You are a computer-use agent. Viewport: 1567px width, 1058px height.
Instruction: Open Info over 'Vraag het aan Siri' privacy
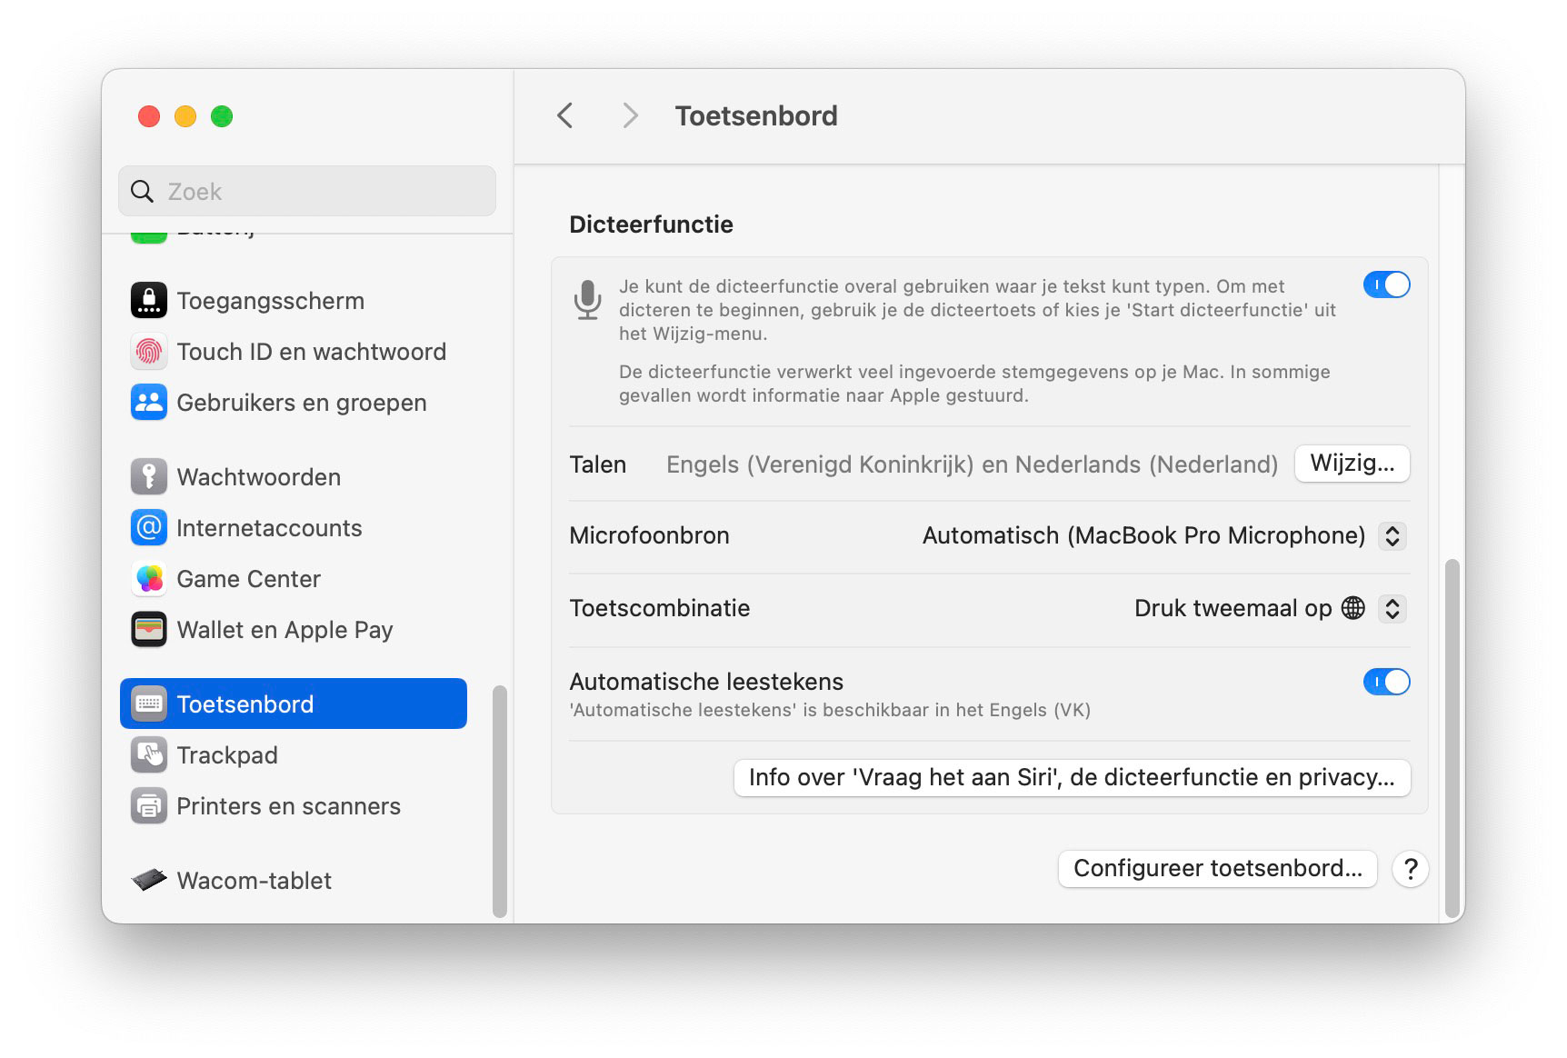1072,778
